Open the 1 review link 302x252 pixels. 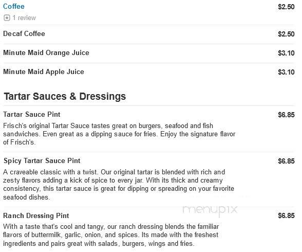(x=24, y=17)
